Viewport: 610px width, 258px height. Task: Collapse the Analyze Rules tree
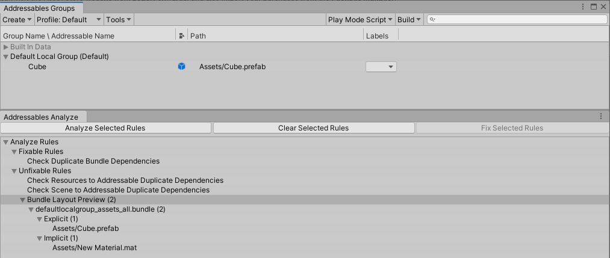tap(6, 142)
